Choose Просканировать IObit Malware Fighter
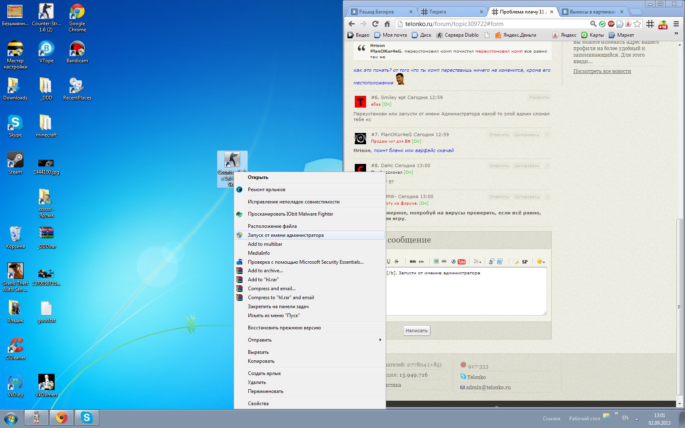The height and width of the screenshot is (428, 685). click(x=310, y=214)
